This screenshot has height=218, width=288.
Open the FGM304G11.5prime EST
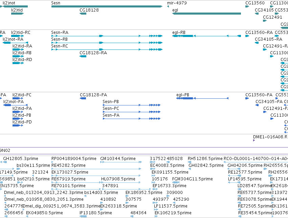pyautogui.click(x=176, y=182)
